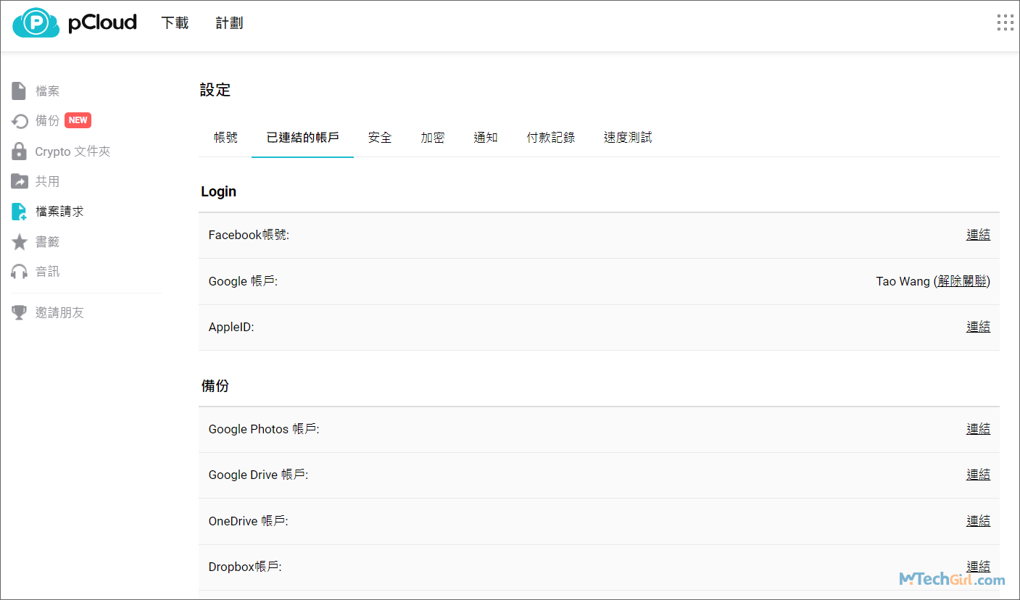Click the 邀請朋友 trophy icon
Viewport: 1020px width, 600px height.
click(x=20, y=312)
